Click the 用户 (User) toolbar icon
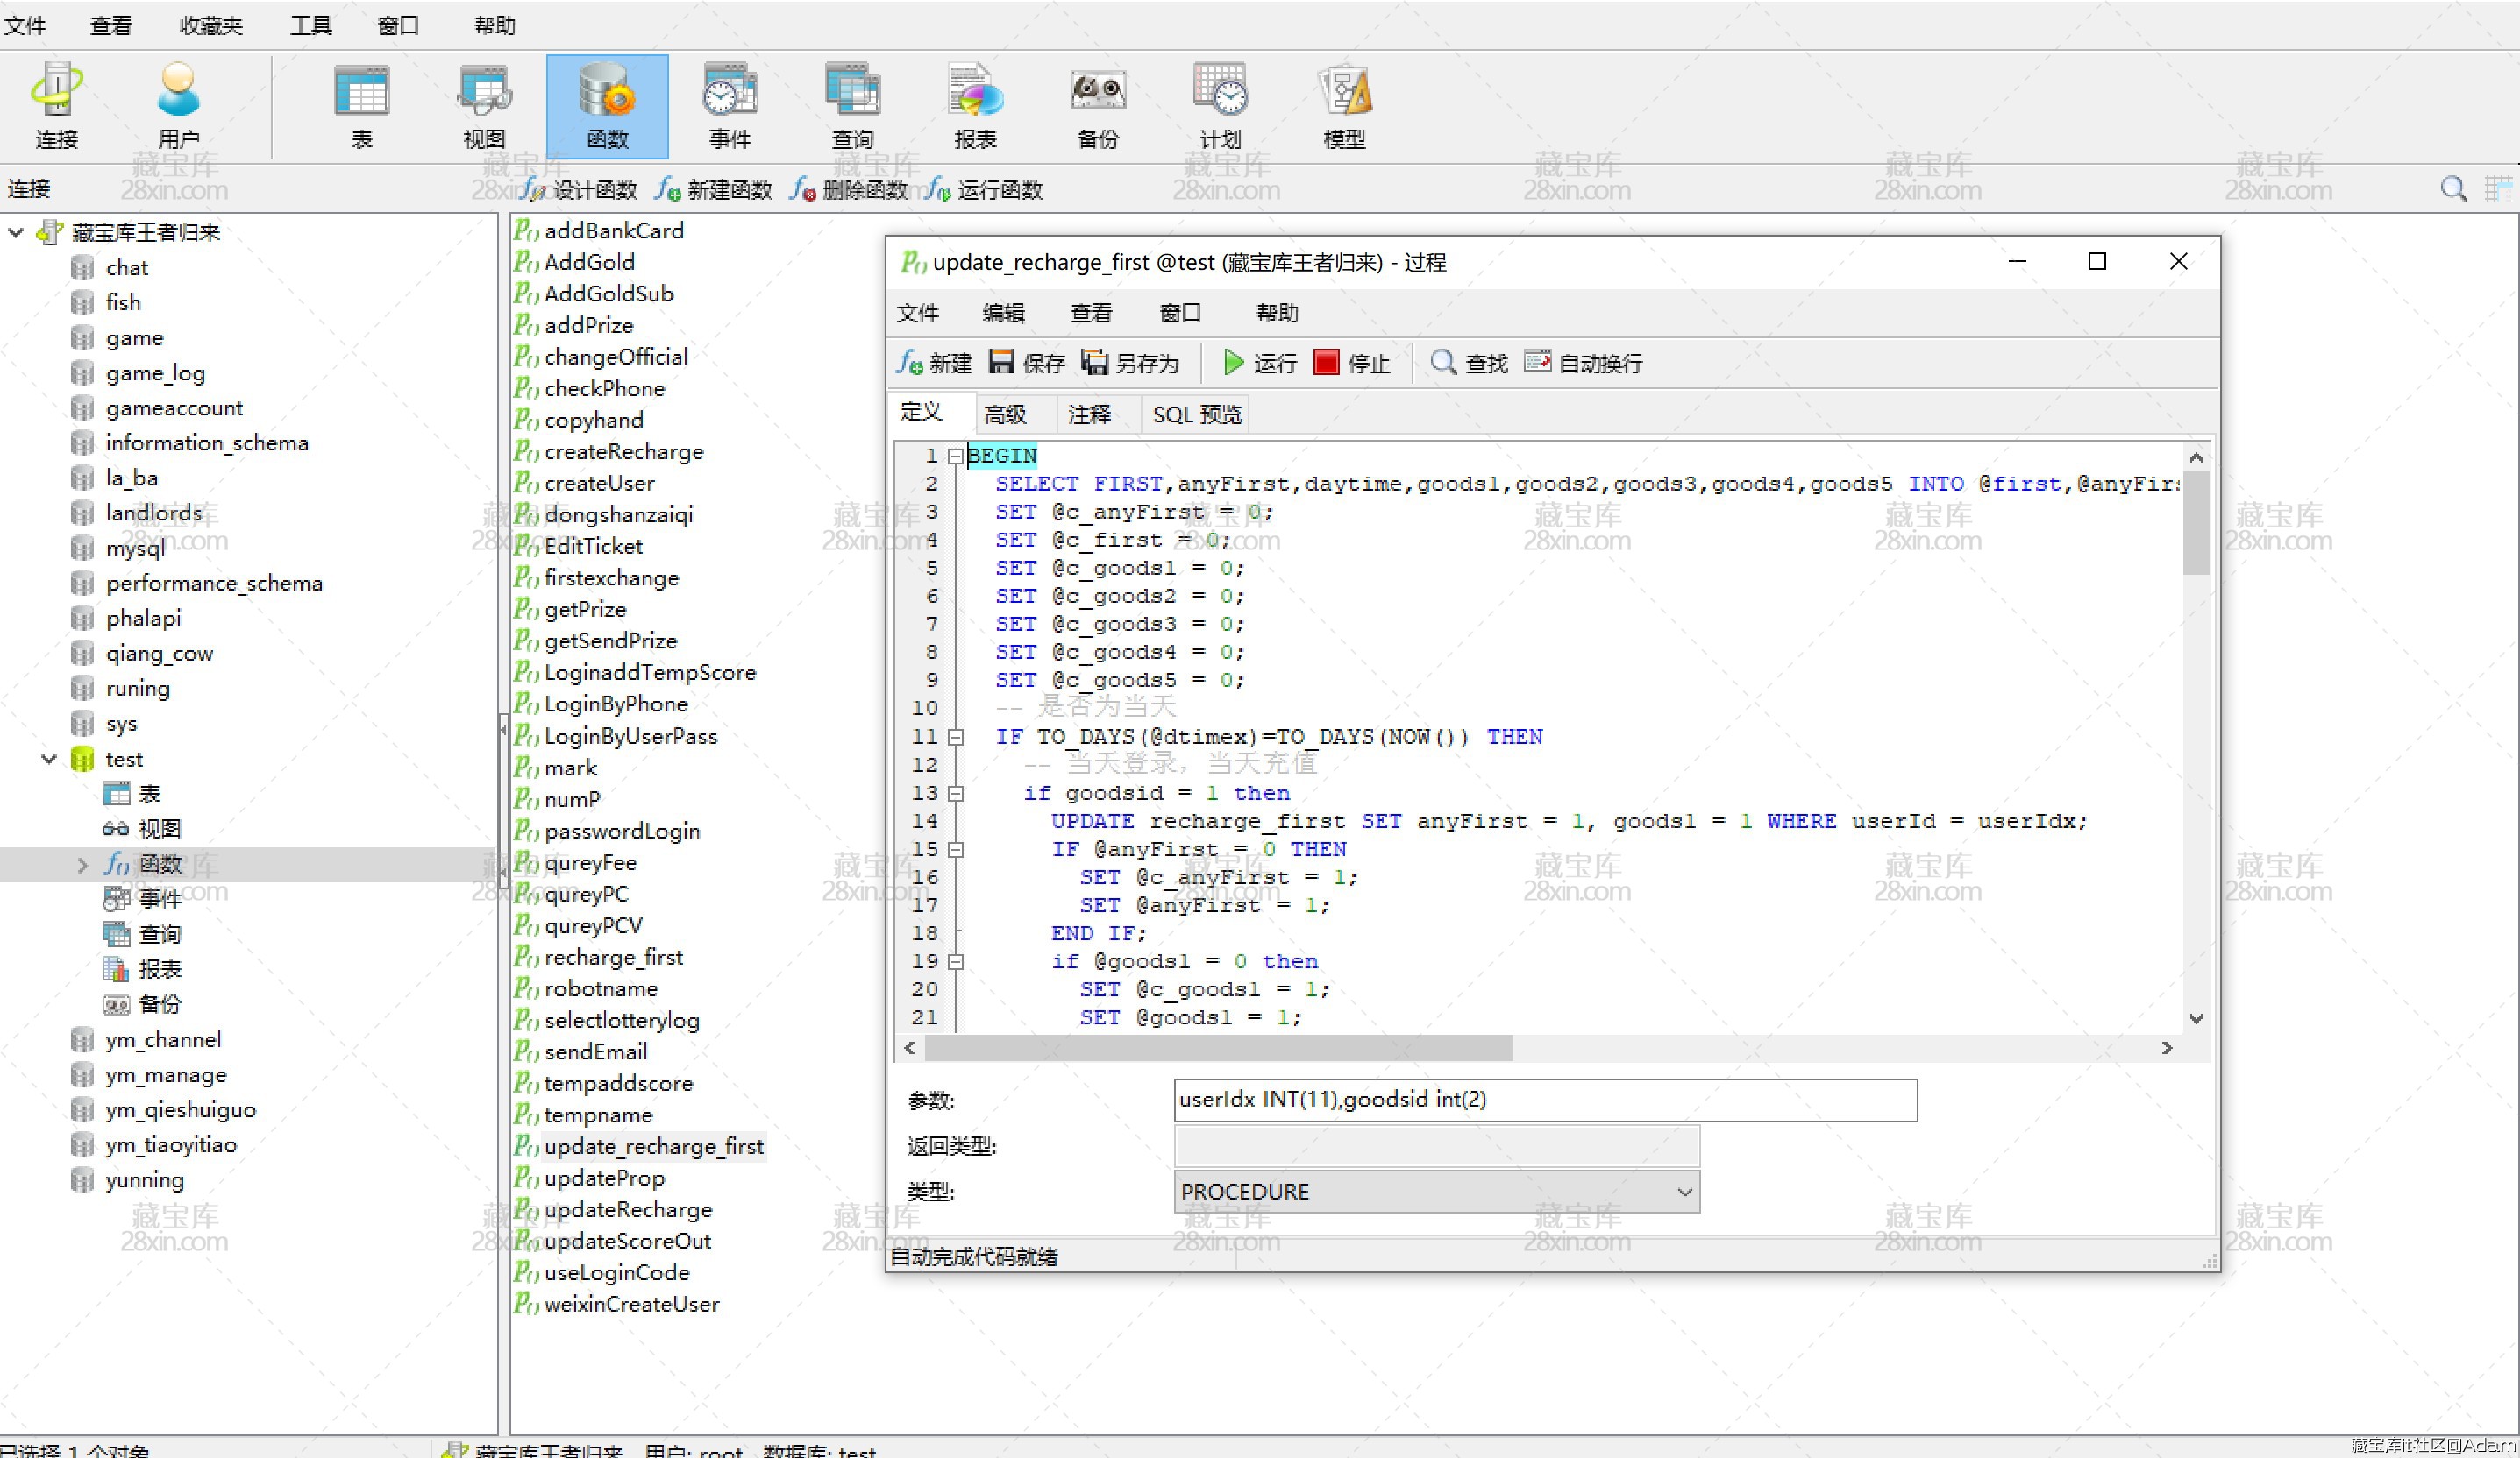Image resolution: width=2520 pixels, height=1458 pixels. pos(179,105)
